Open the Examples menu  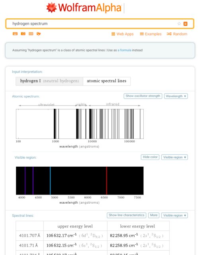point(151,34)
